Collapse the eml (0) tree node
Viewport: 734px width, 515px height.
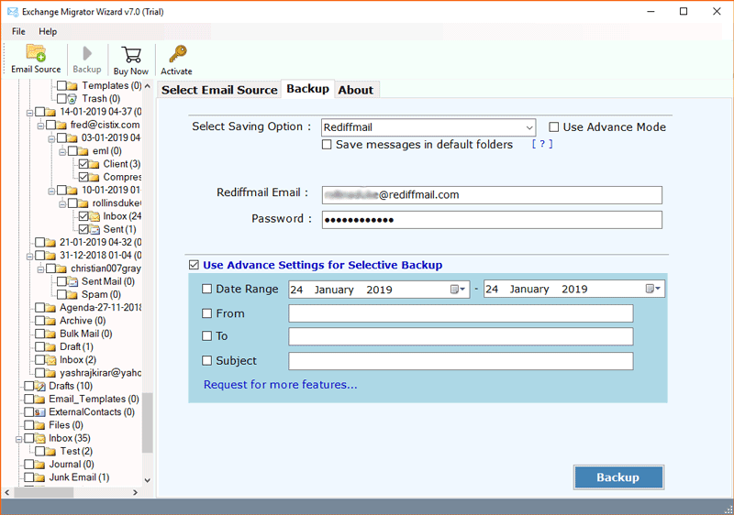(62, 151)
